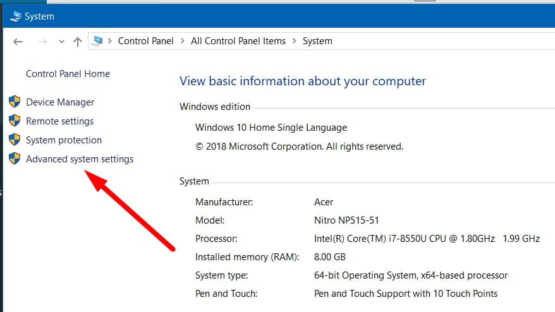Open System protection link
The image size is (555, 312).
pyautogui.click(x=64, y=140)
